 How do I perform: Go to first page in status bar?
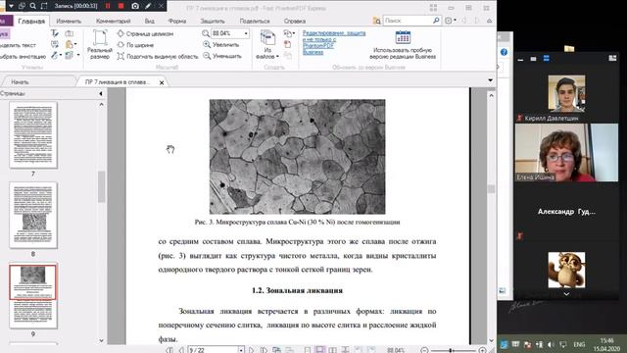[x=169, y=350]
